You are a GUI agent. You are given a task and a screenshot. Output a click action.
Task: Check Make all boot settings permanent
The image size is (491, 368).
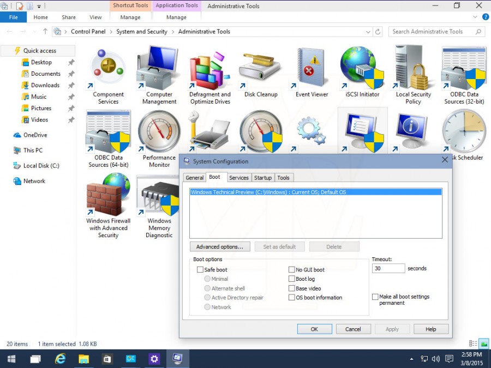coord(375,297)
